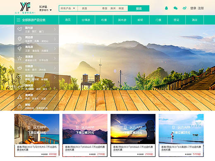Click the bauhinia flower icon for 港澳游

click(19, 58)
